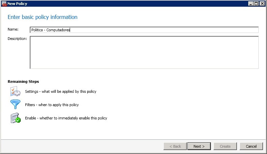
Task: Close the New Policy dialog
Action: point(262,3)
